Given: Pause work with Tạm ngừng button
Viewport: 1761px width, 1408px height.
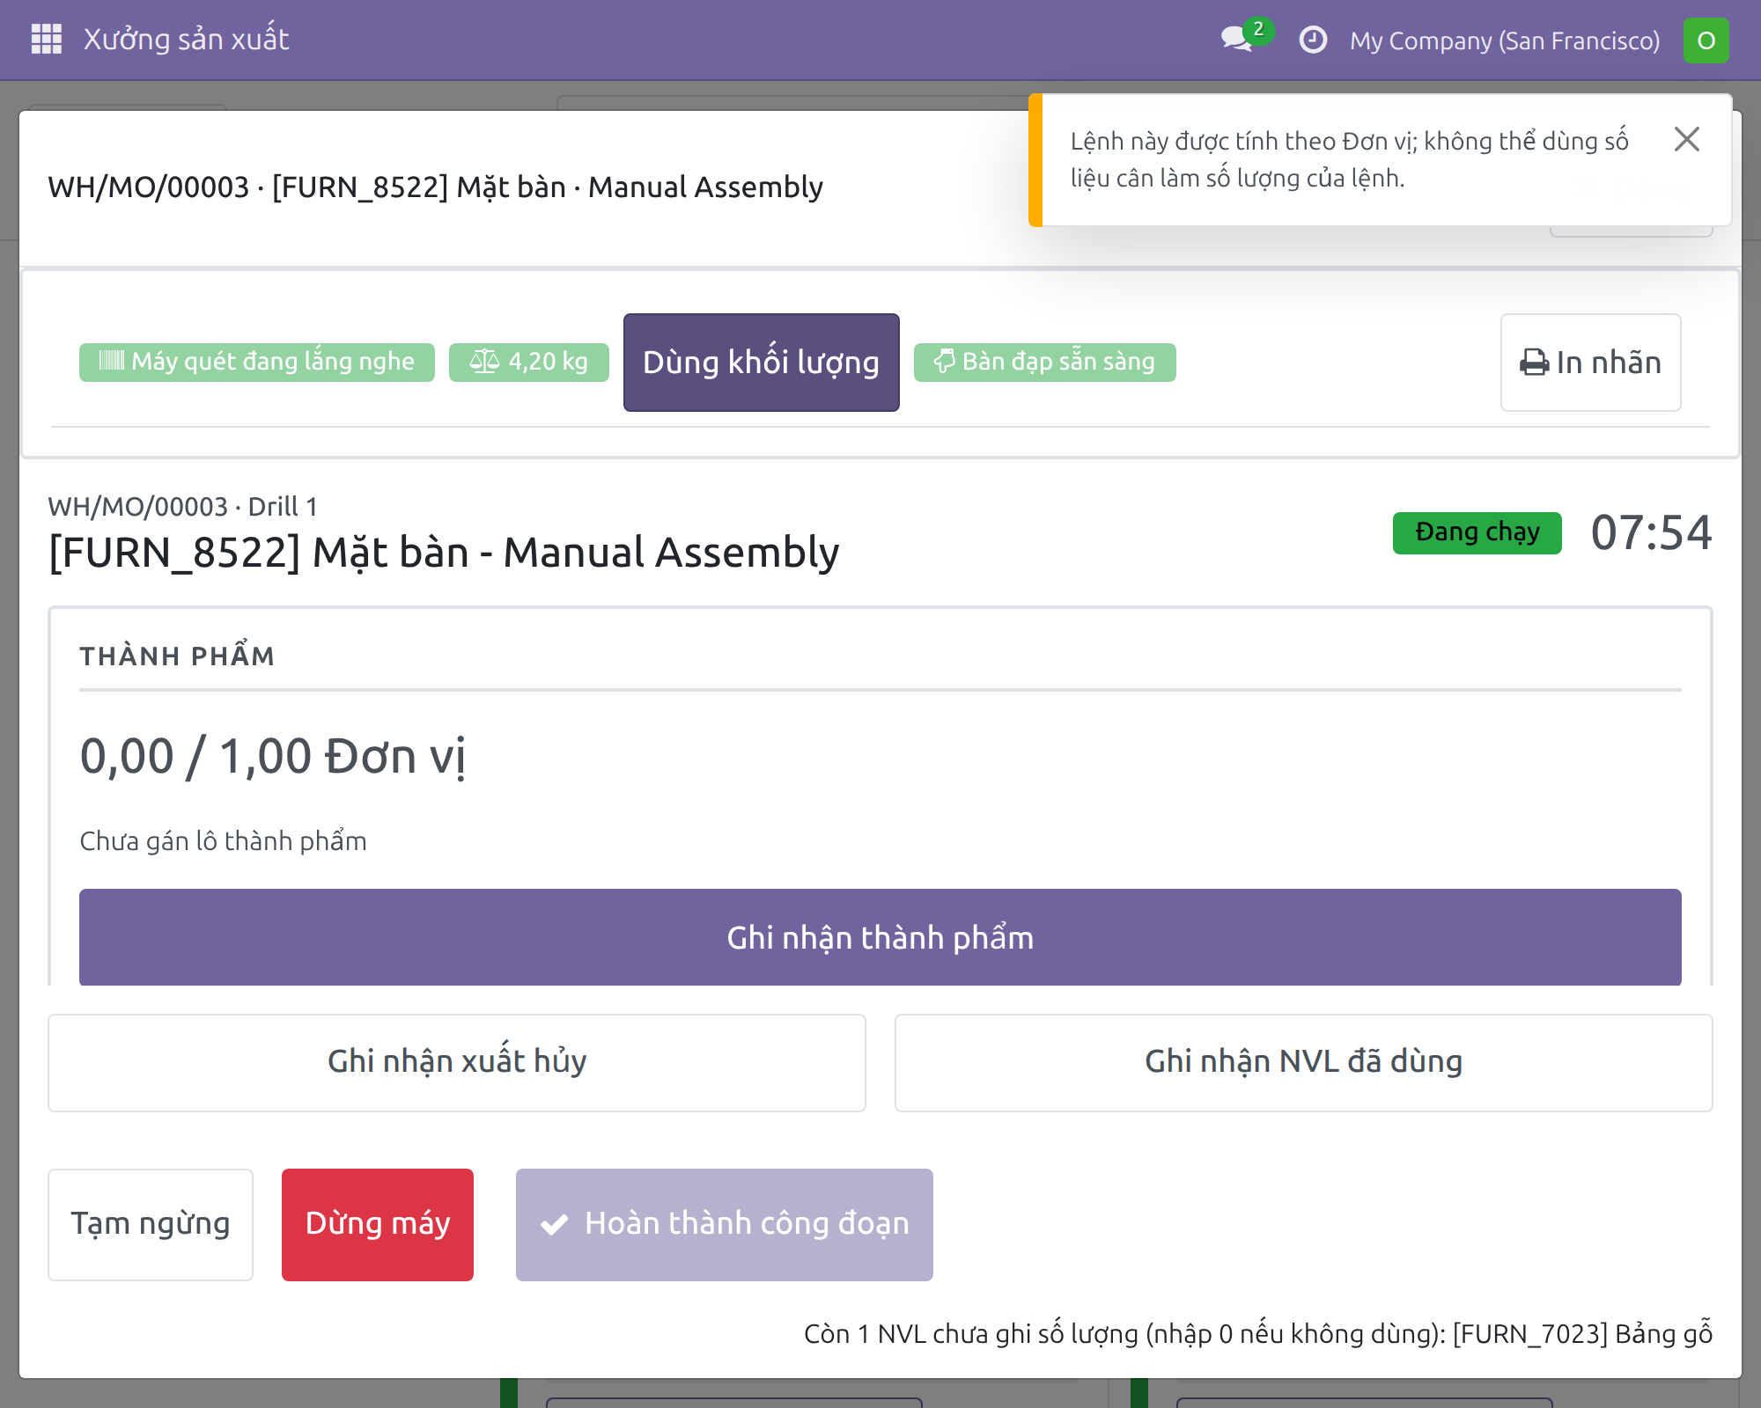Looking at the screenshot, I should [x=151, y=1224].
